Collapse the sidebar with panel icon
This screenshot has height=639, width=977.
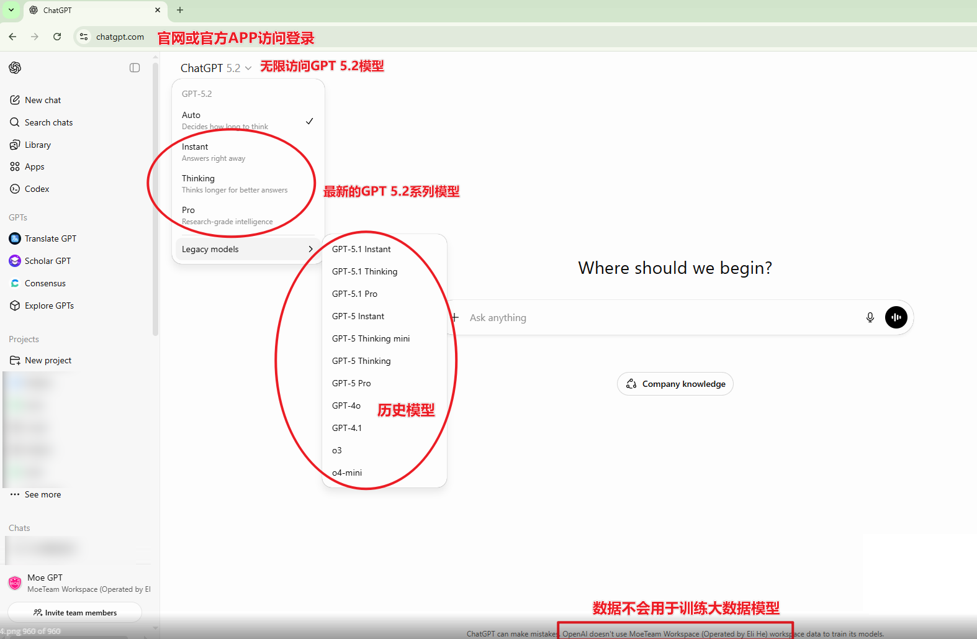135,68
